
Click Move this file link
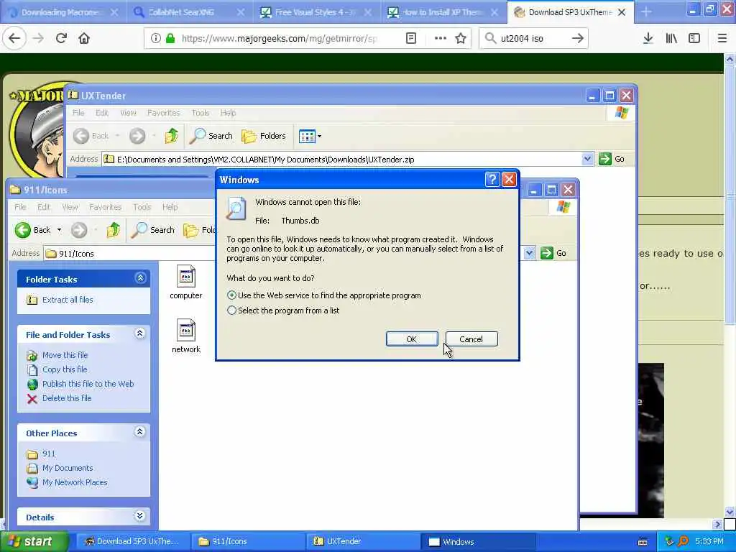tap(65, 355)
